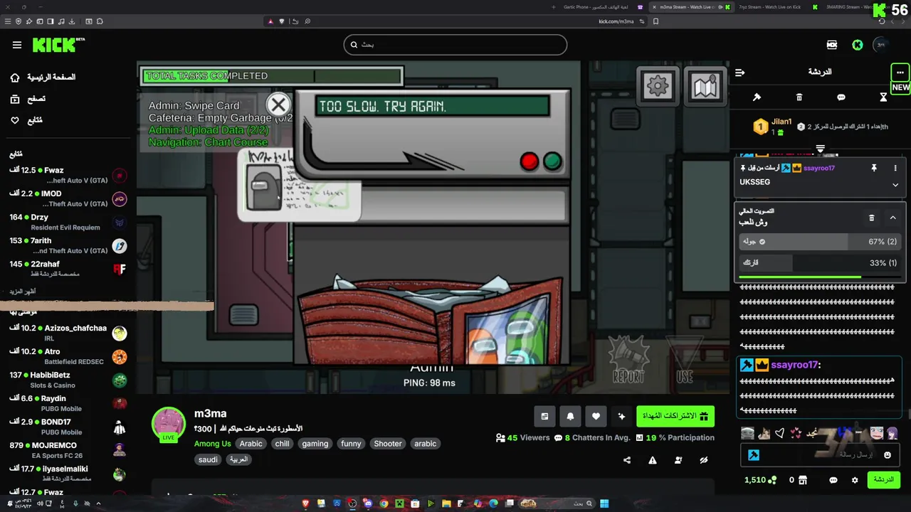
Task: Open Raydin PUBG Mobile channel
Action: [68, 403]
